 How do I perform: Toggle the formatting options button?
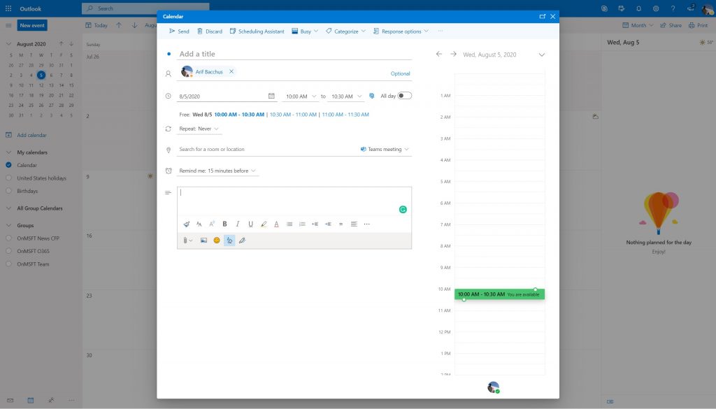tap(229, 240)
